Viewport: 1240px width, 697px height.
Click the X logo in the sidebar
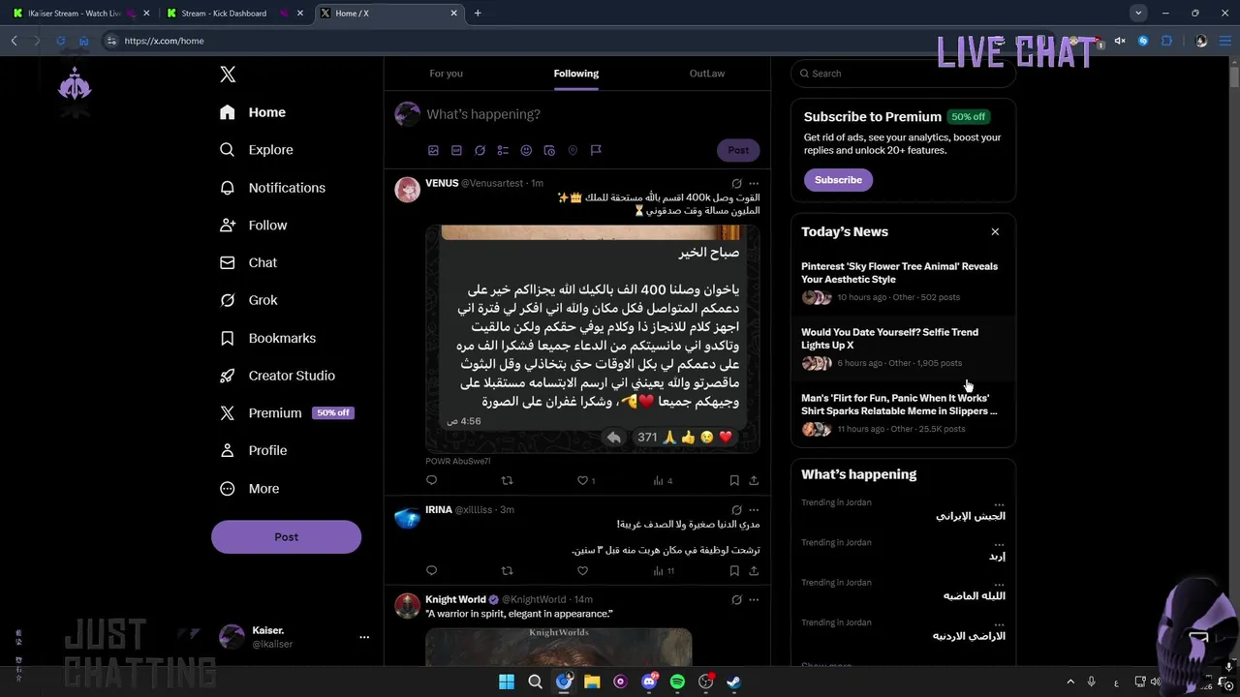coord(228,75)
